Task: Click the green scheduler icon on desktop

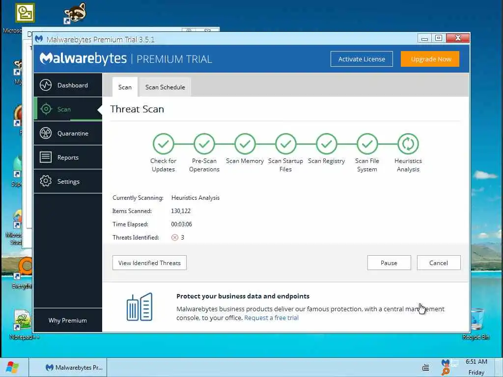Action: tap(25, 12)
